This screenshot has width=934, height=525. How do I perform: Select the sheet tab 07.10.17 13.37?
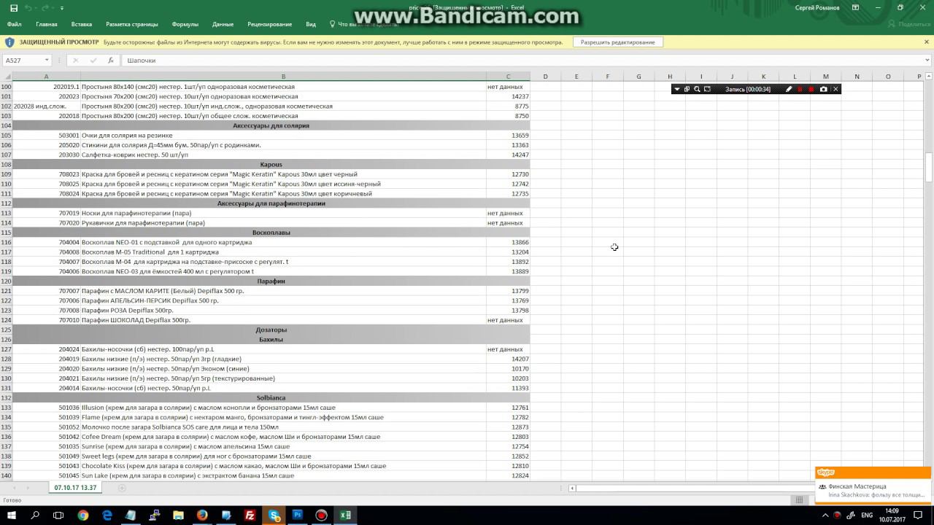click(x=75, y=488)
